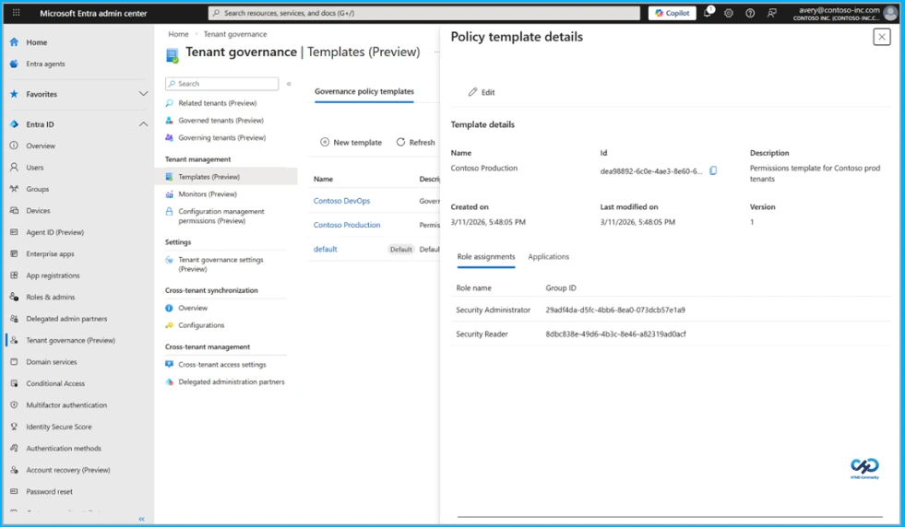Click New template button

tap(351, 143)
